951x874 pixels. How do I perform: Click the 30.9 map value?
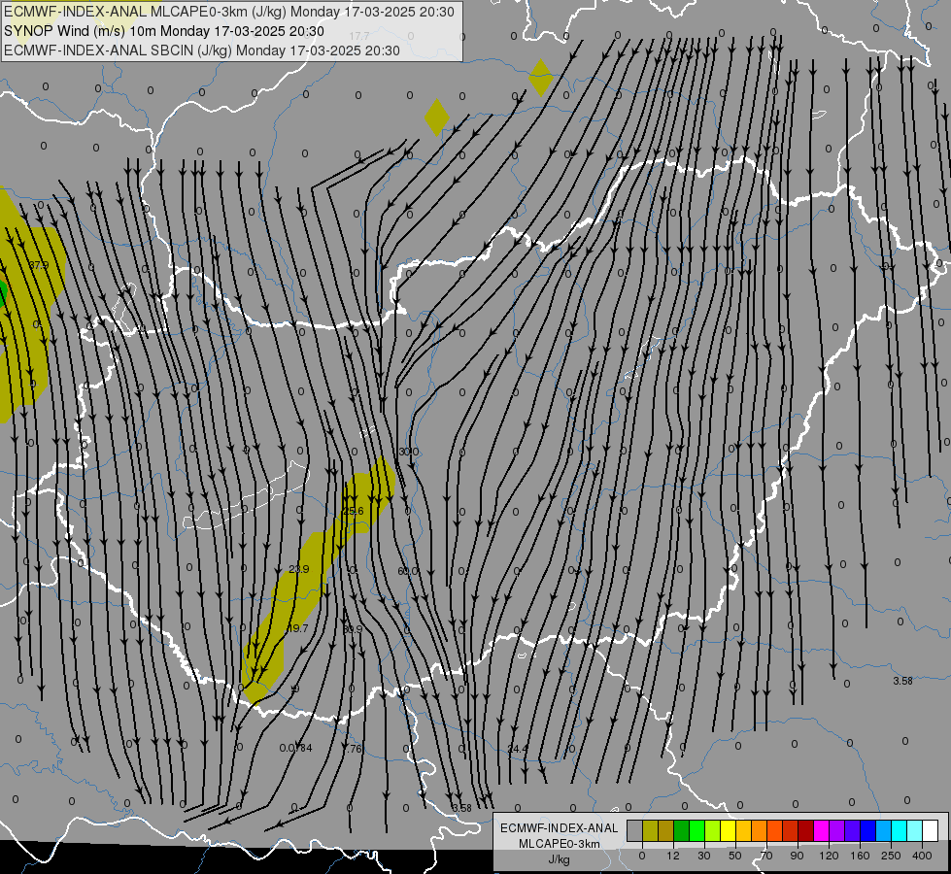[x=353, y=629]
